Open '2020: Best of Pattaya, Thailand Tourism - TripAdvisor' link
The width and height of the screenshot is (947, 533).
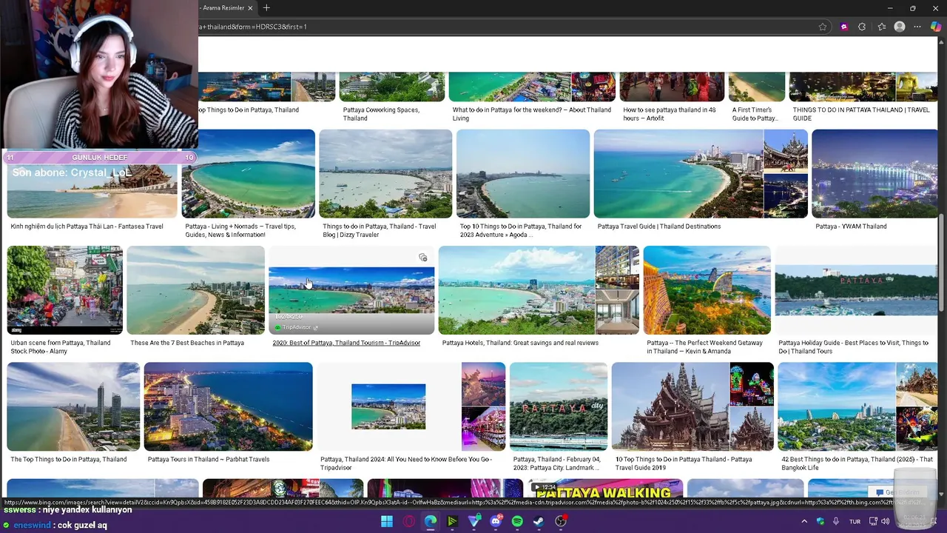pyautogui.click(x=346, y=343)
